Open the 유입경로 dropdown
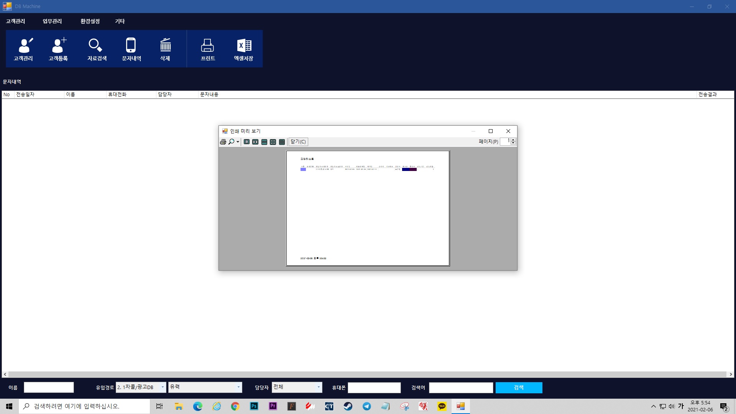 (x=163, y=387)
